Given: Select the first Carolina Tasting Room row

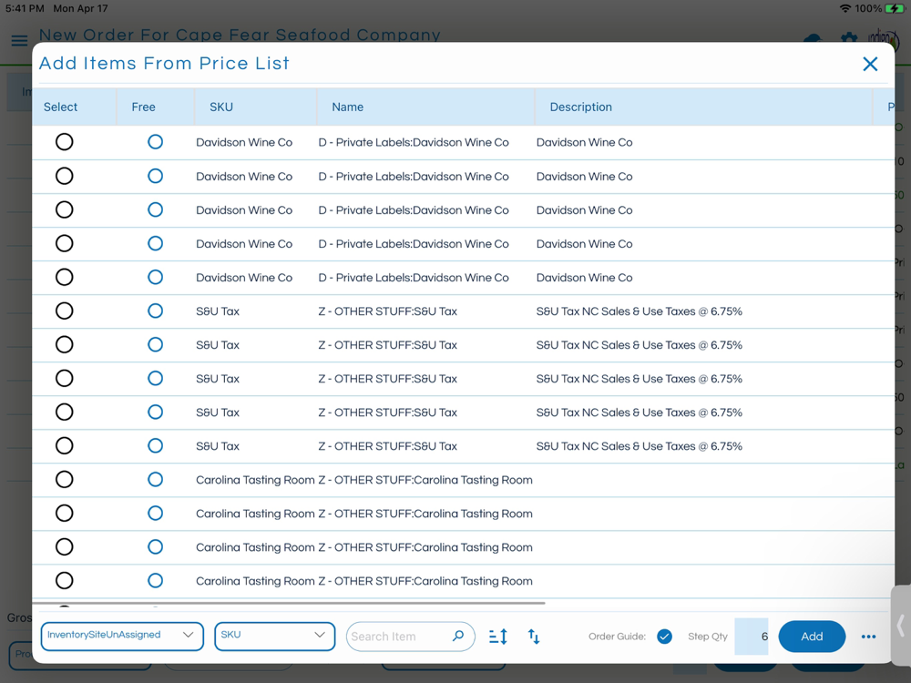Looking at the screenshot, I should point(65,479).
